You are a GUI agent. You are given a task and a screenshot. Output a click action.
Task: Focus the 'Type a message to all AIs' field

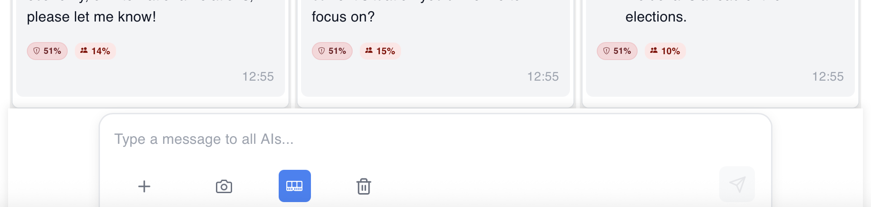403,139
